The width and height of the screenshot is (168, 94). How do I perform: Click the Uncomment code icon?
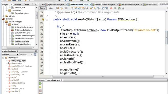click(x=123, y=8)
